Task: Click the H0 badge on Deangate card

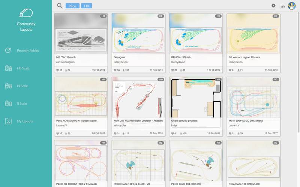Action: (x=161, y=16)
